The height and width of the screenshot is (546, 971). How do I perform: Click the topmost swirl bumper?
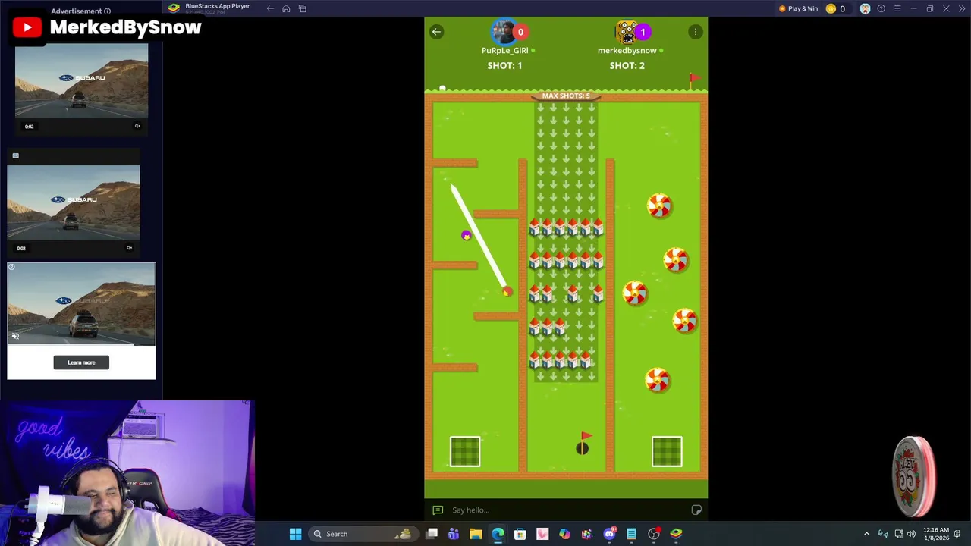click(x=659, y=206)
